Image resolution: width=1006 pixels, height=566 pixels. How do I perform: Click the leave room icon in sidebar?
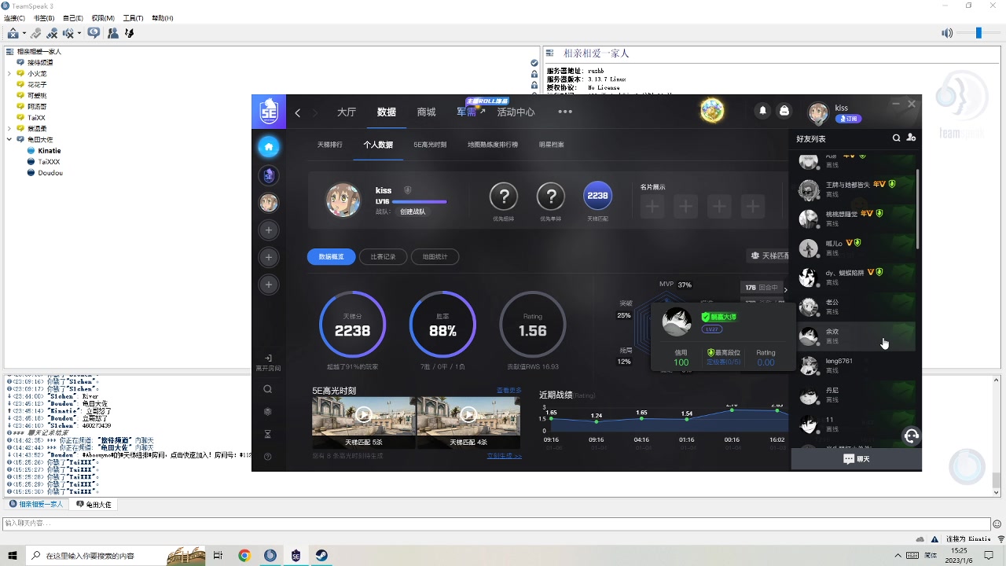point(268,358)
